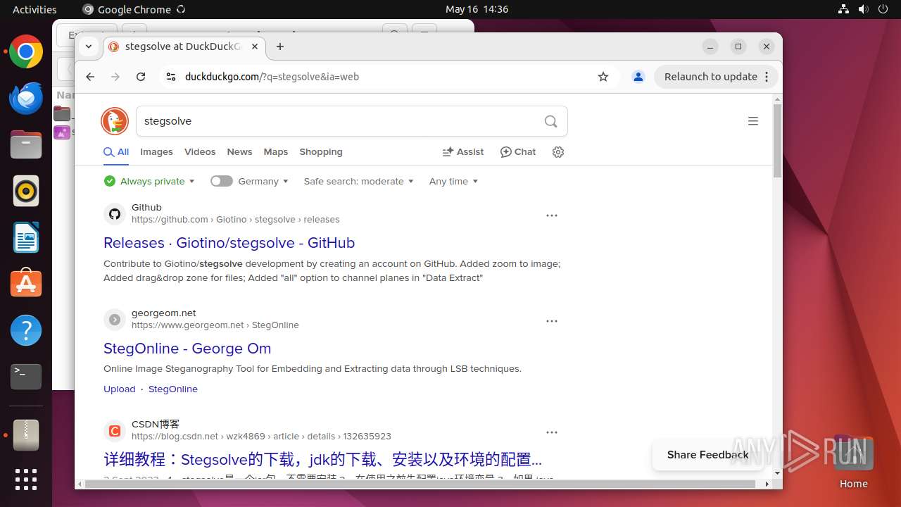Open the Chat feature

[518, 152]
